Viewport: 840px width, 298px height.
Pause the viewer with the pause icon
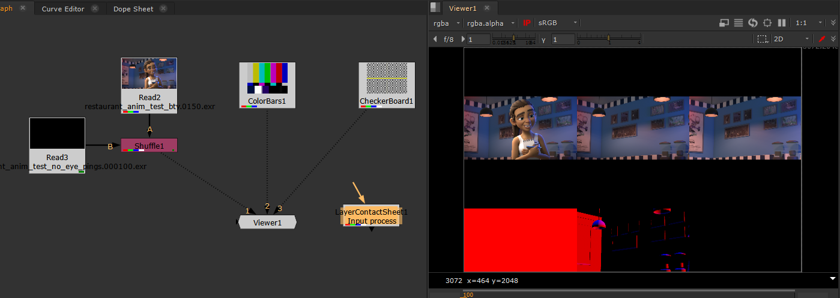(x=782, y=23)
